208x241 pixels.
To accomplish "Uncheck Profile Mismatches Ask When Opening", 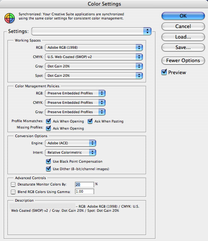I will [x=48, y=121].
